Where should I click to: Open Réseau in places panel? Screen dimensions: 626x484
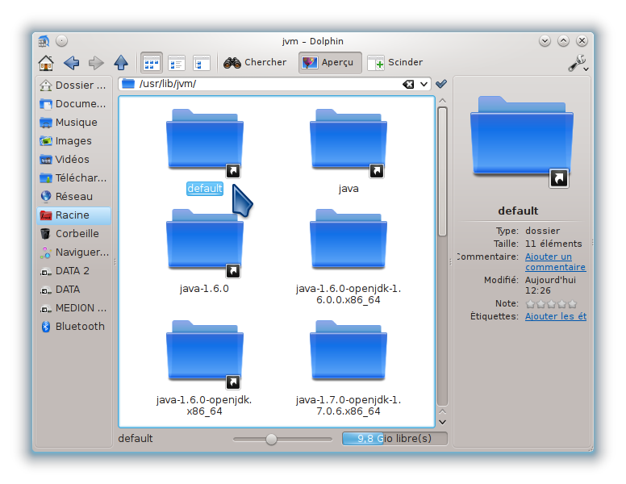click(x=74, y=197)
